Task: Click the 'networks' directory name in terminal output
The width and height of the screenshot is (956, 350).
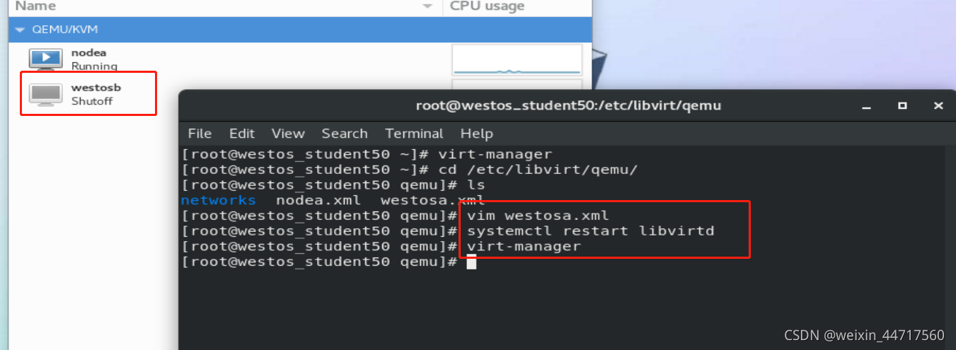Action: (219, 200)
